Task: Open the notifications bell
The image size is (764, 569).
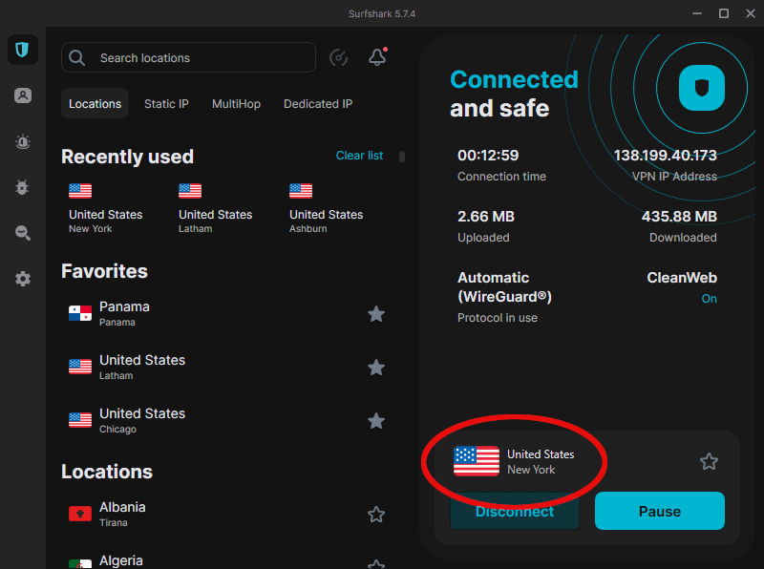Action: (x=377, y=57)
